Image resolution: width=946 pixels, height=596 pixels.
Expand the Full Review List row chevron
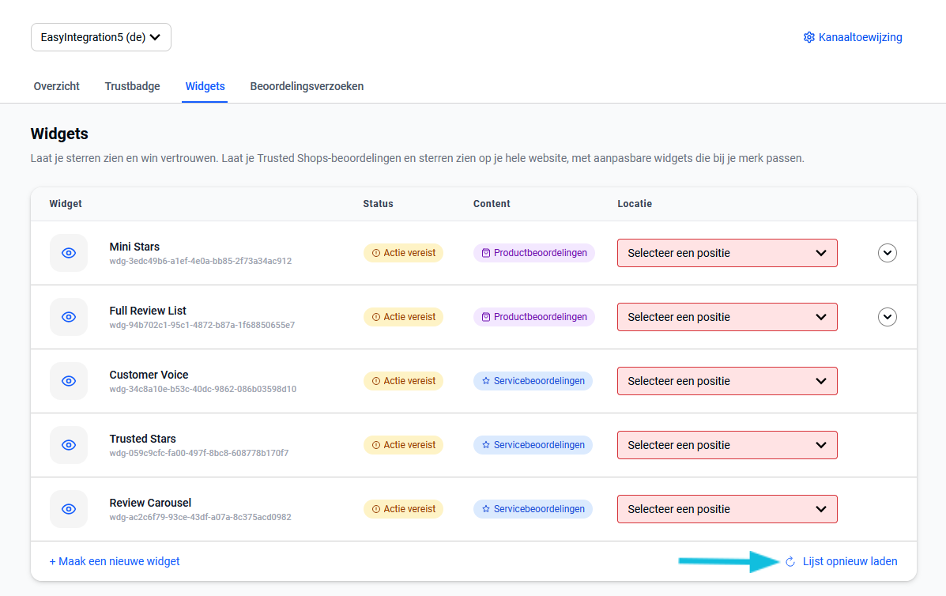pyautogui.click(x=888, y=317)
